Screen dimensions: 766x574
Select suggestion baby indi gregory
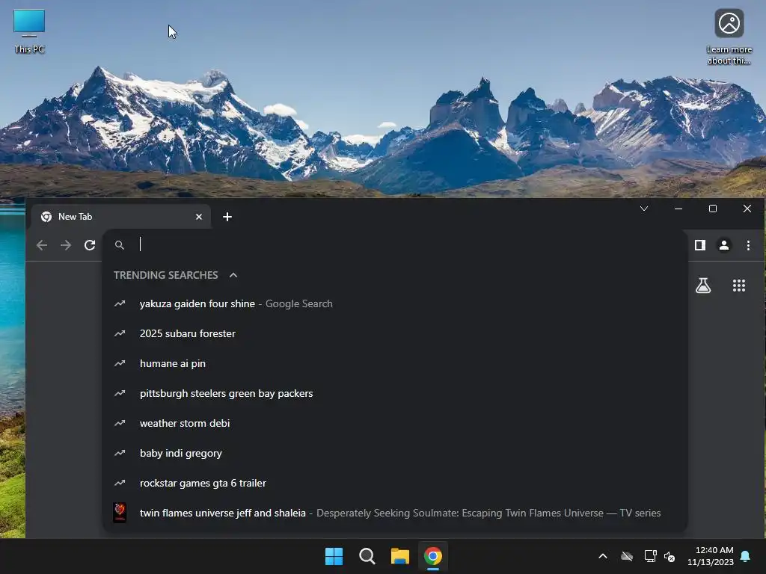[395, 453]
